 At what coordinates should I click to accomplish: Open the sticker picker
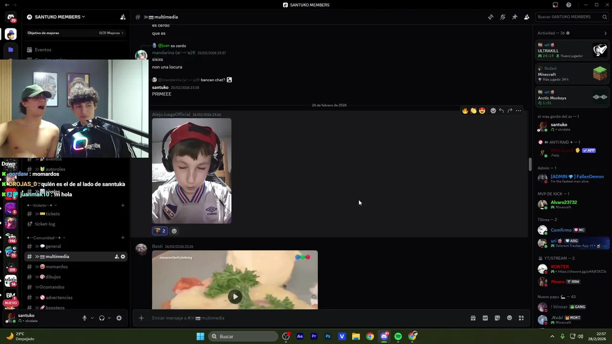click(497, 318)
